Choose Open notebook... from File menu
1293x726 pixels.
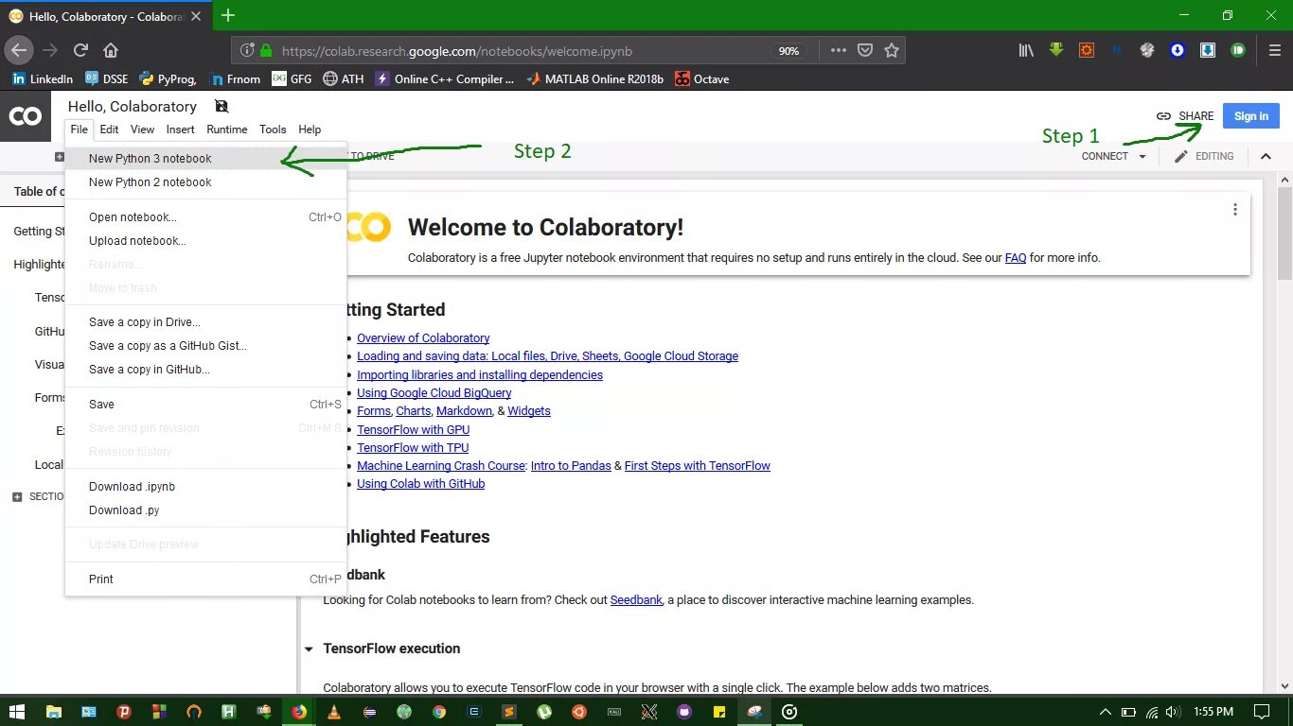206,217
